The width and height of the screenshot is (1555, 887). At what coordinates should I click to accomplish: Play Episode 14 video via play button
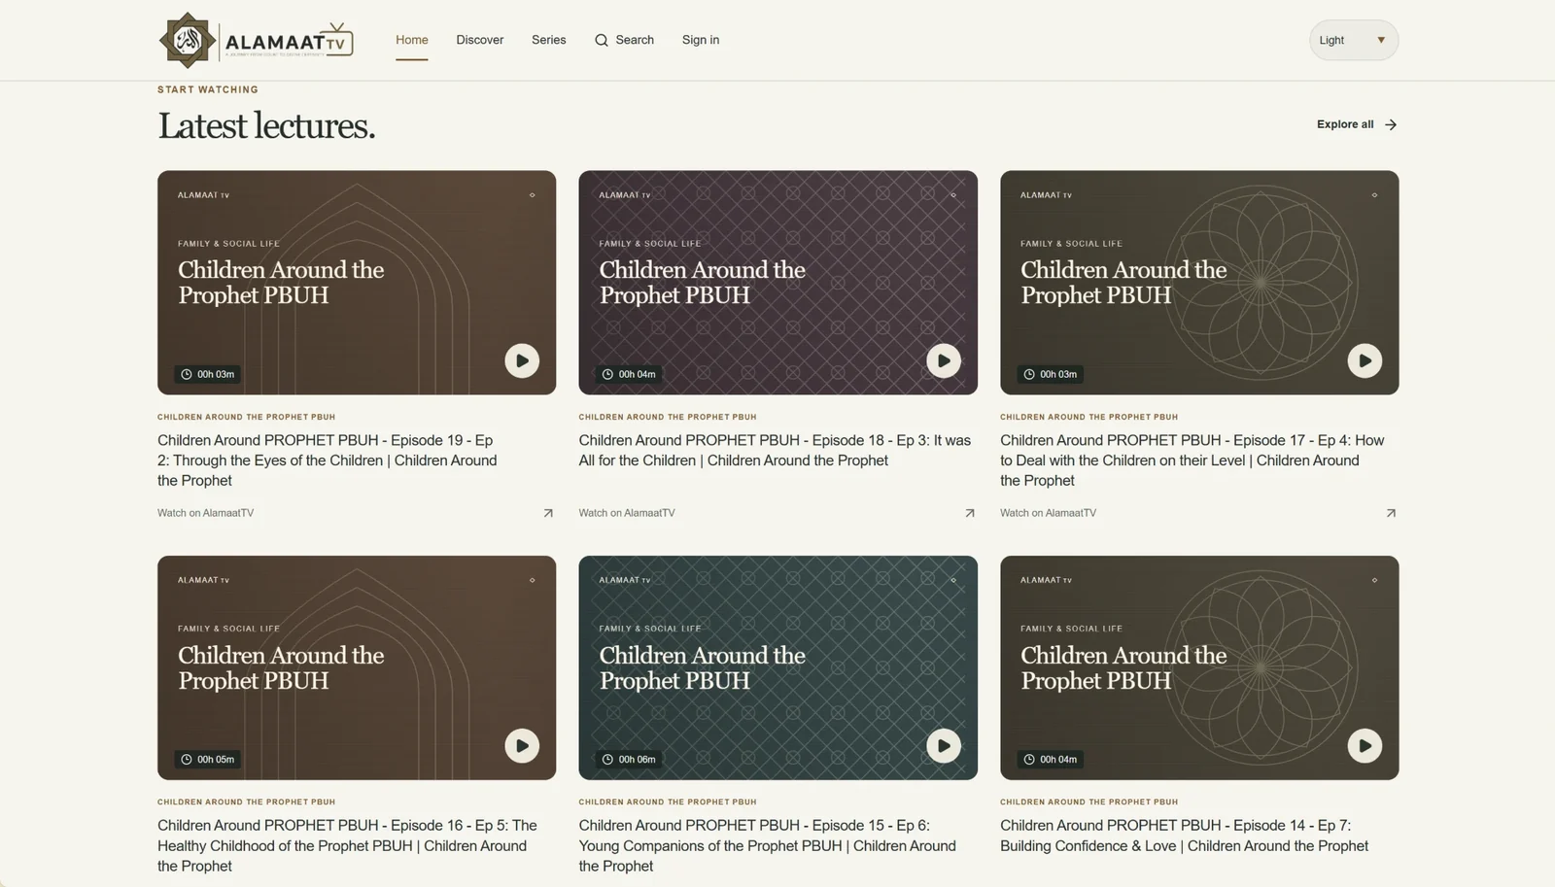tap(1365, 746)
